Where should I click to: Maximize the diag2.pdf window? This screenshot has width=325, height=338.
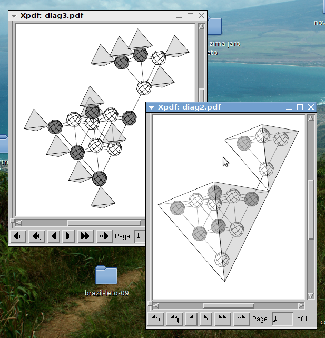[x=300, y=107]
